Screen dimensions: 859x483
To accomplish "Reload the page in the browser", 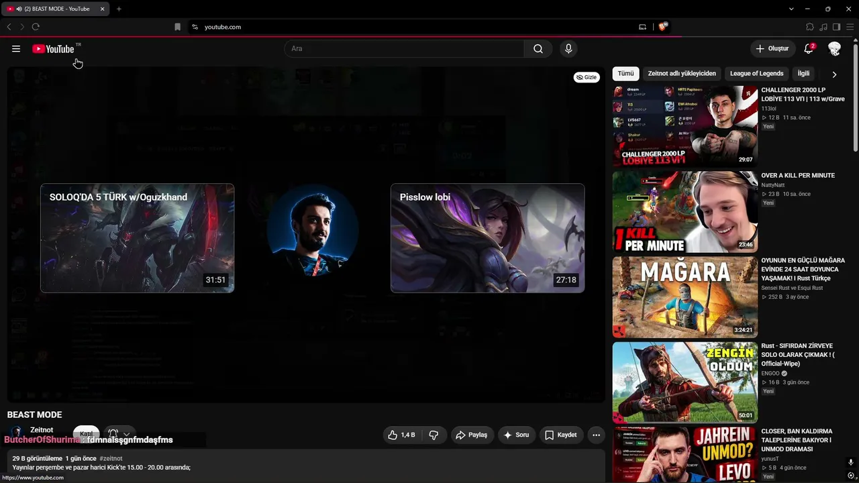I will pos(36,27).
